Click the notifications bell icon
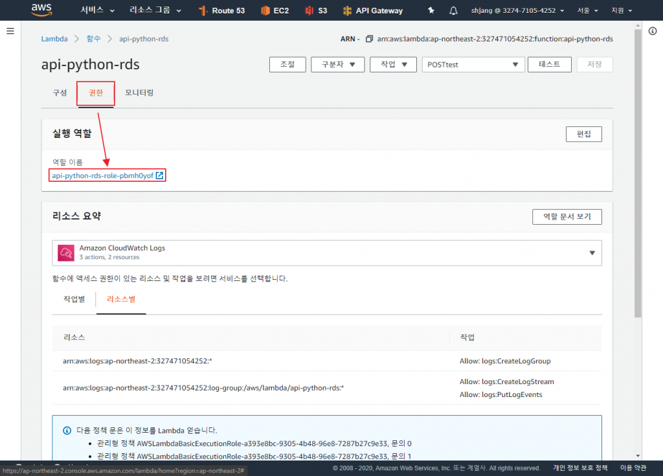Screen dimensions: 663x476 click(453, 10)
